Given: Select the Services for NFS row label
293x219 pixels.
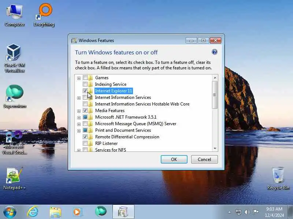Looking at the screenshot, I should pos(111,150).
